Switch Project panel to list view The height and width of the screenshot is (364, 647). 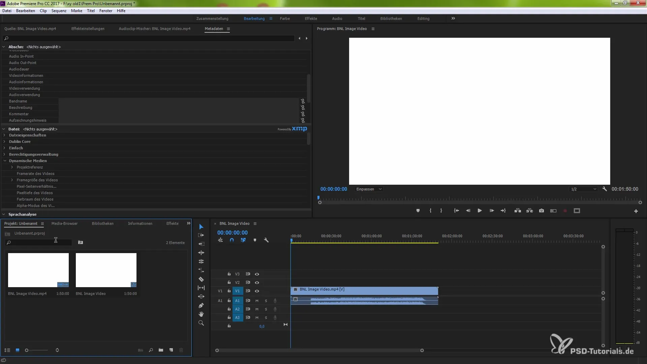pos(7,350)
